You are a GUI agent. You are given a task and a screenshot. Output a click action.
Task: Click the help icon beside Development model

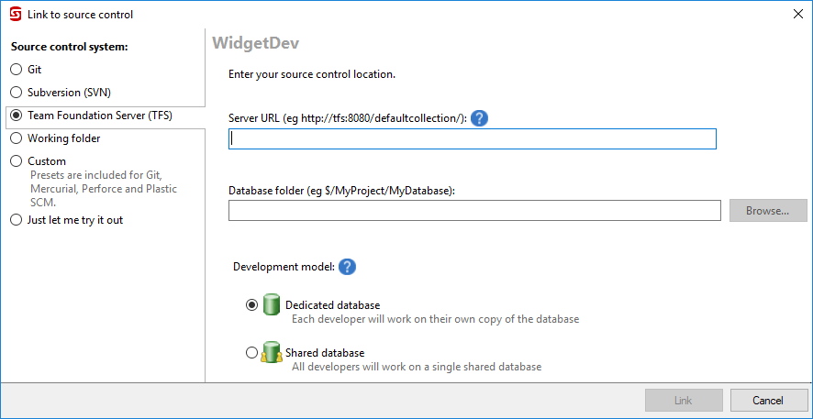click(x=347, y=267)
